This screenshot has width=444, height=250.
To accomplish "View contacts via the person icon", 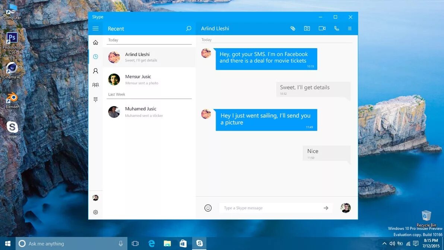I will (95, 71).
